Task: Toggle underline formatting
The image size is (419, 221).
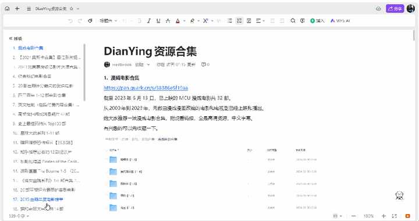Action: (x=158, y=20)
